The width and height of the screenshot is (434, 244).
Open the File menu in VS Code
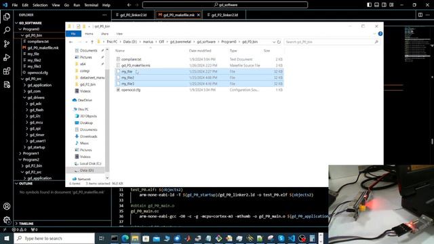(x=15, y=5)
